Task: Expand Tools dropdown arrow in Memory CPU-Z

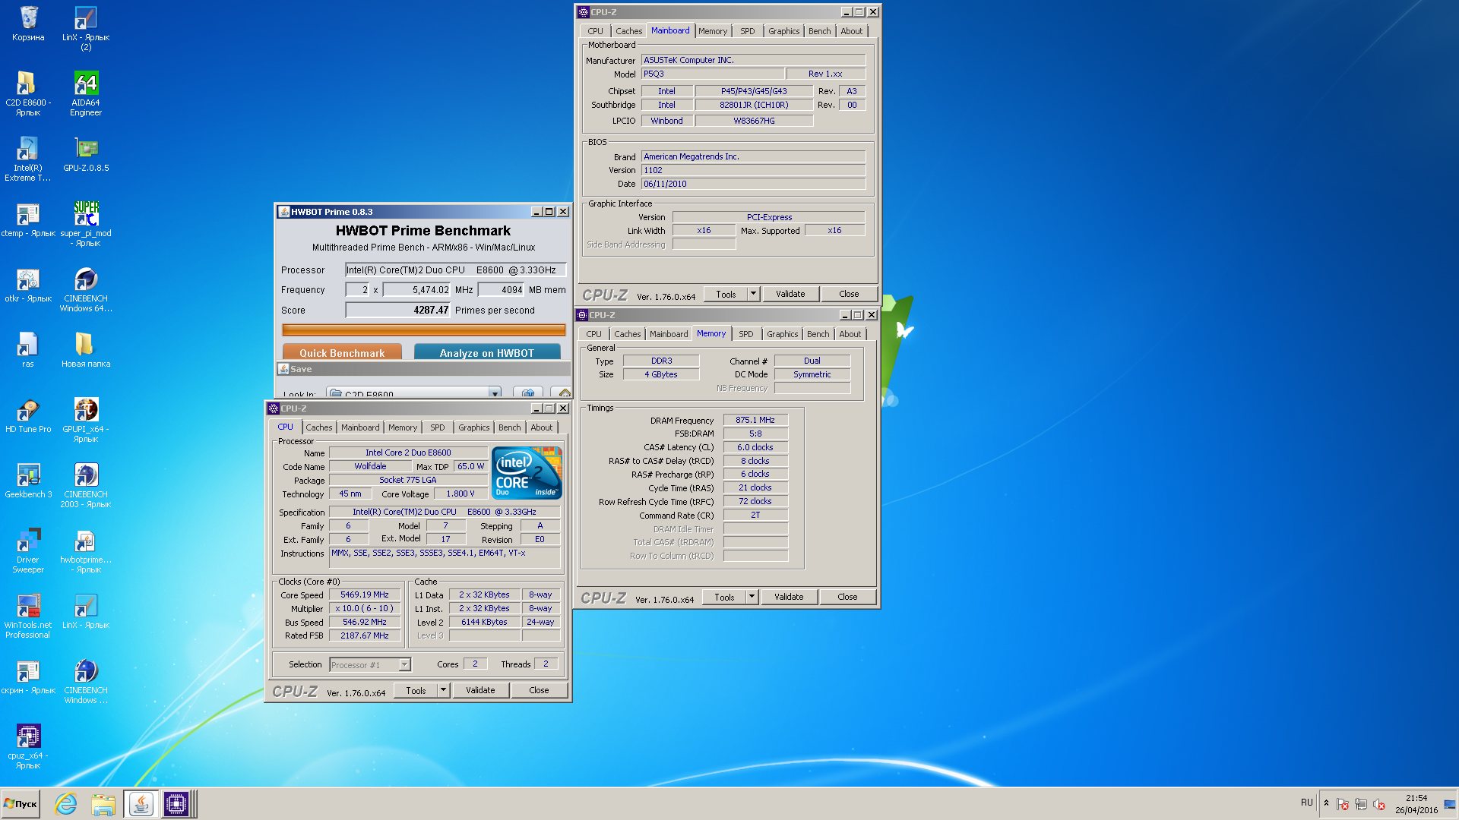Action: (752, 598)
